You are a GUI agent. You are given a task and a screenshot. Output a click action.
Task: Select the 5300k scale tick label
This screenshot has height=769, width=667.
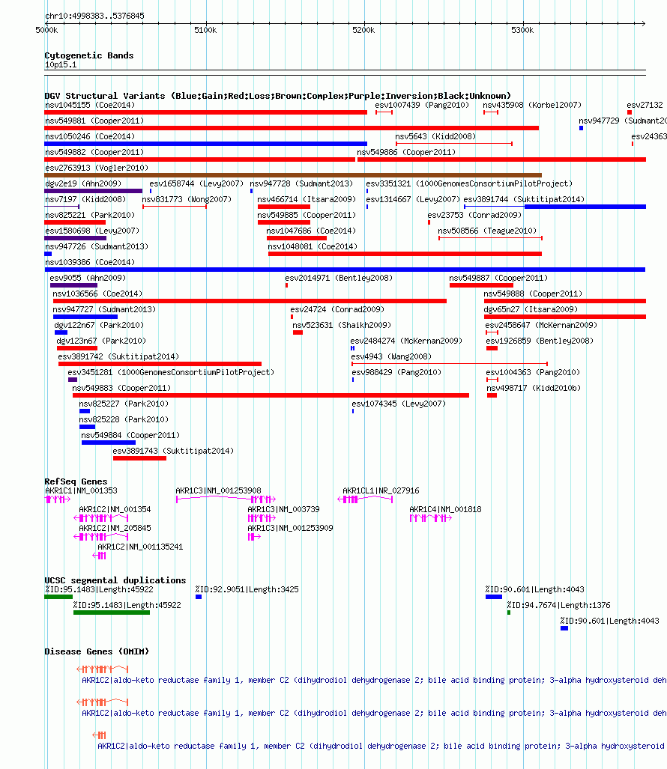522,30
